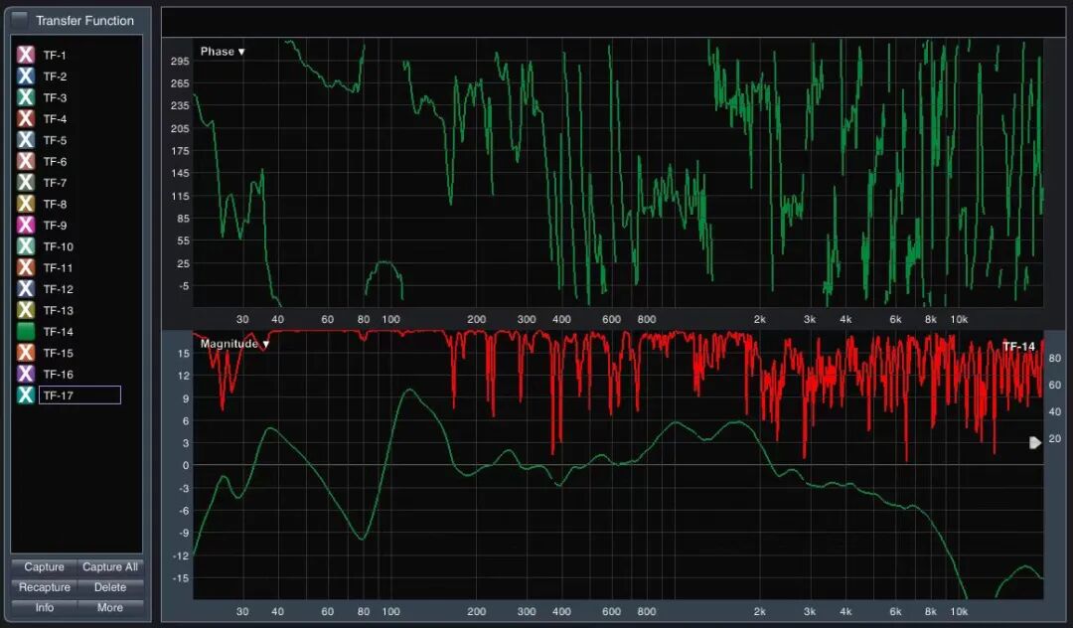The height and width of the screenshot is (628, 1073).
Task: Toggle visibility box for TF-12
Action: click(x=25, y=288)
